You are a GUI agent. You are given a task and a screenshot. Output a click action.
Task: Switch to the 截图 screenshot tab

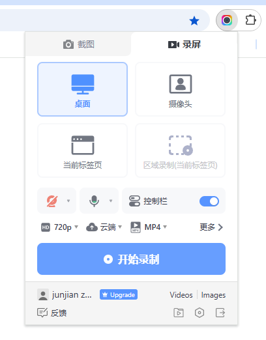click(x=78, y=44)
